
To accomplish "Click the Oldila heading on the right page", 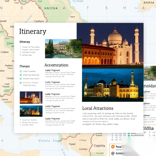I will coord(148,128).
